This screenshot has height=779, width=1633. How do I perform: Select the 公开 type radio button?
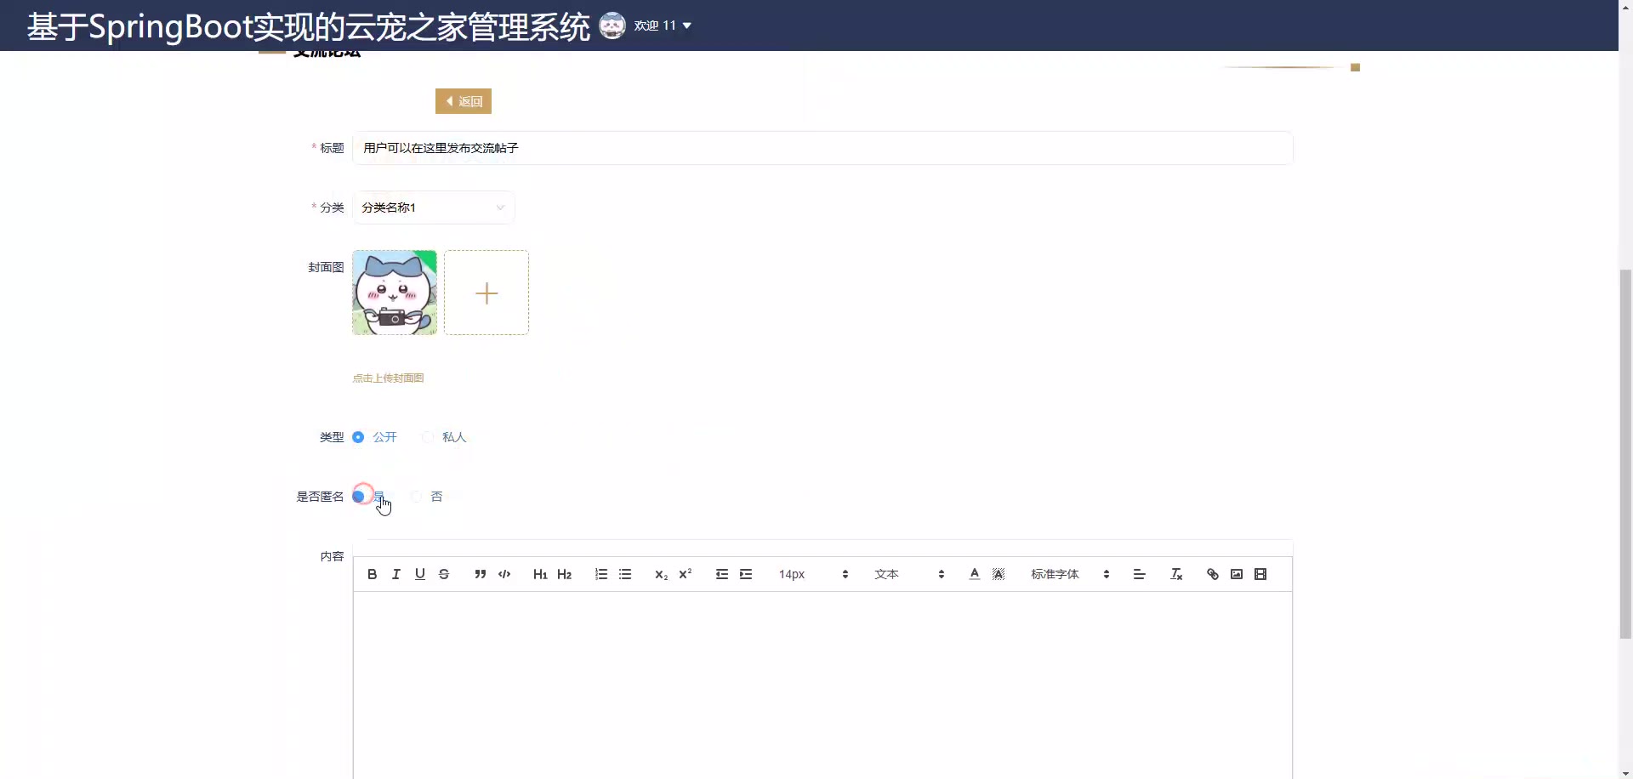(x=358, y=437)
